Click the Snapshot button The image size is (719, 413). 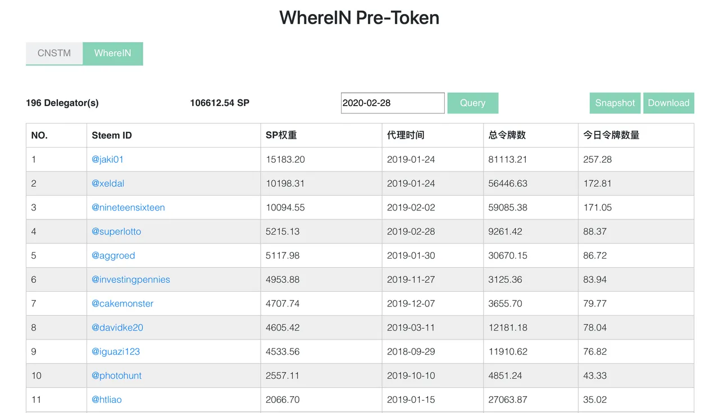615,103
